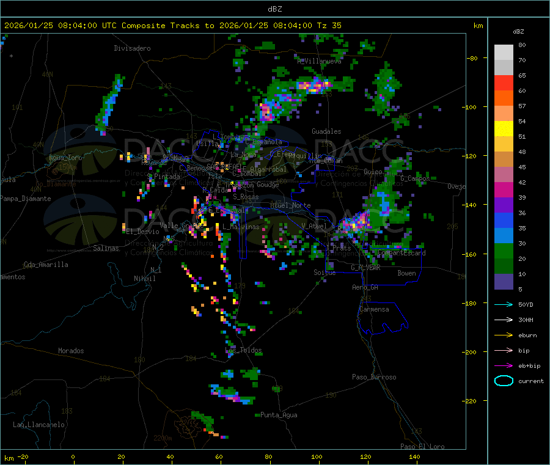Click the '-80' tick on right axis
Image resolution: width=550 pixels, height=465 pixels.
point(472,58)
